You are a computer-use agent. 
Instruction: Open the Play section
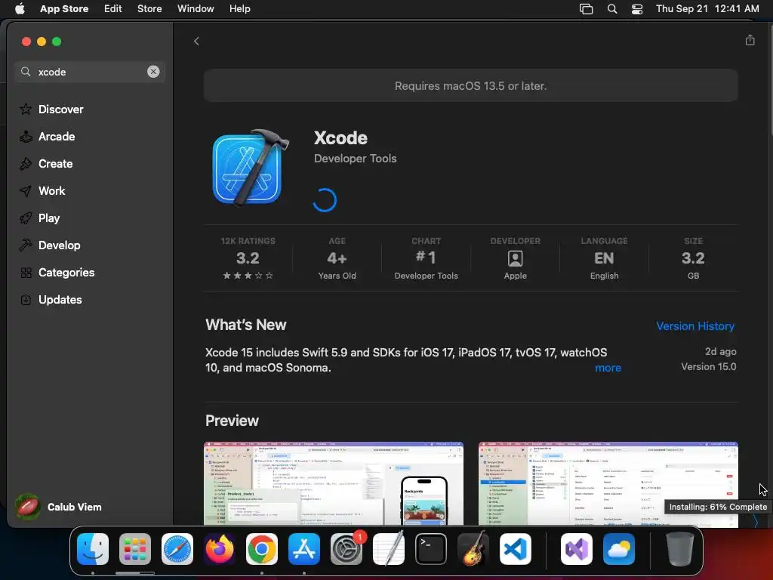click(39, 218)
